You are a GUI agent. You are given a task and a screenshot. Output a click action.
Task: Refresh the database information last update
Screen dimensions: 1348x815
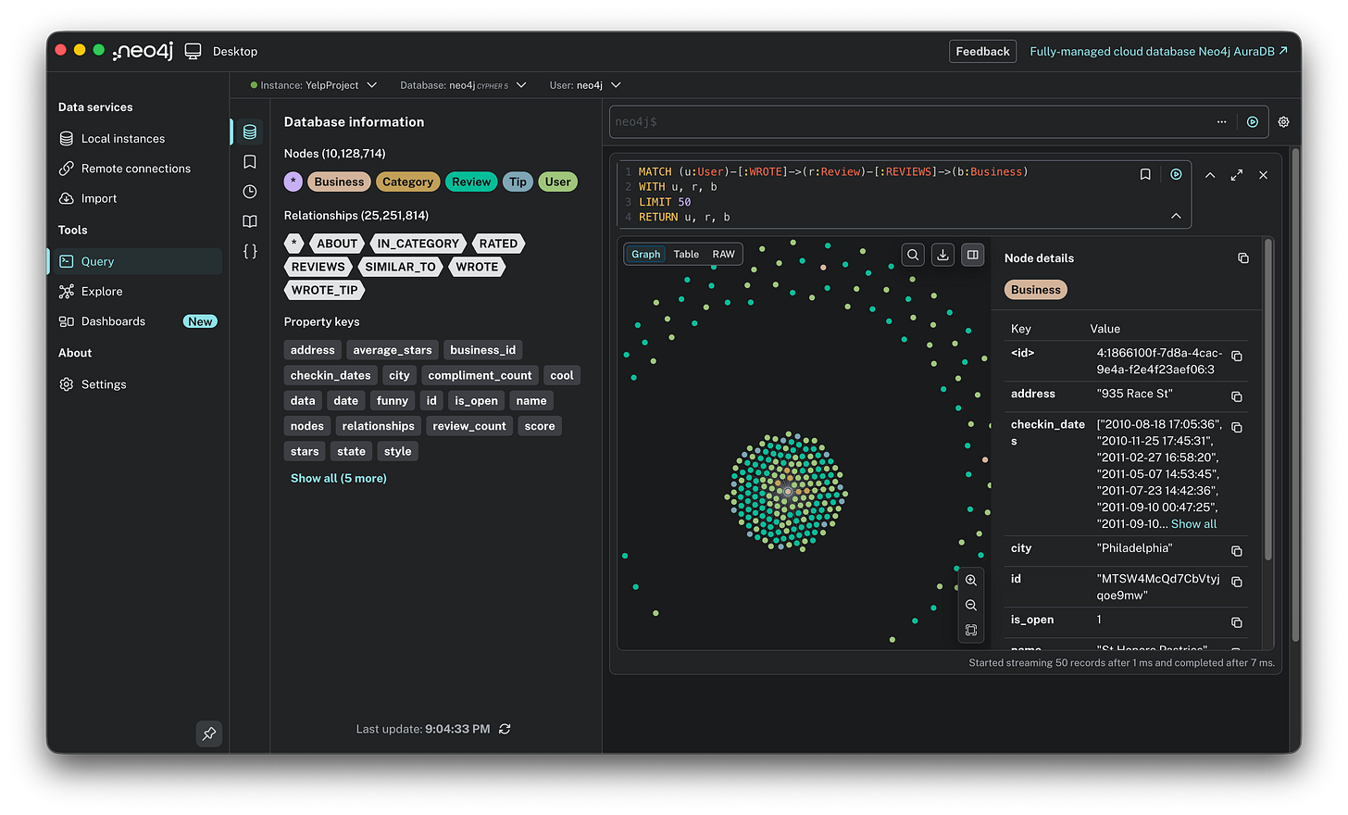(505, 729)
